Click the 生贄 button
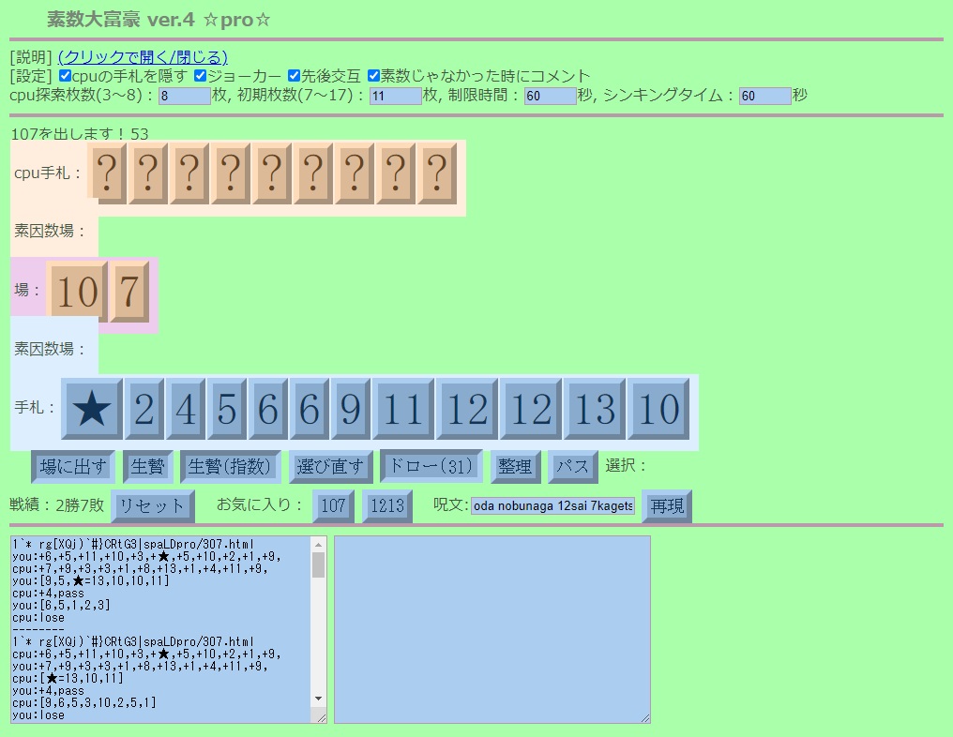953x737 pixels. click(147, 467)
